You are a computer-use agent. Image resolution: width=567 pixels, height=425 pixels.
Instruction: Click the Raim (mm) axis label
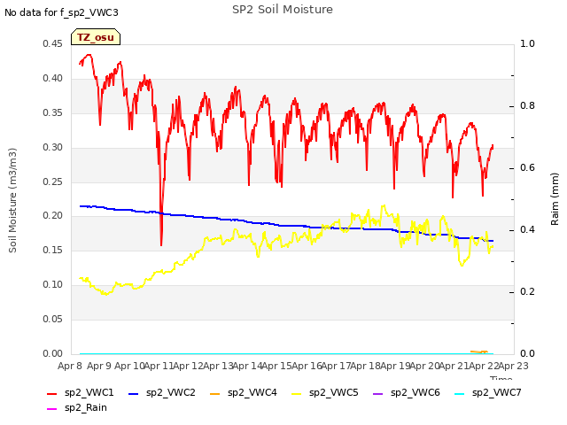(555, 199)
